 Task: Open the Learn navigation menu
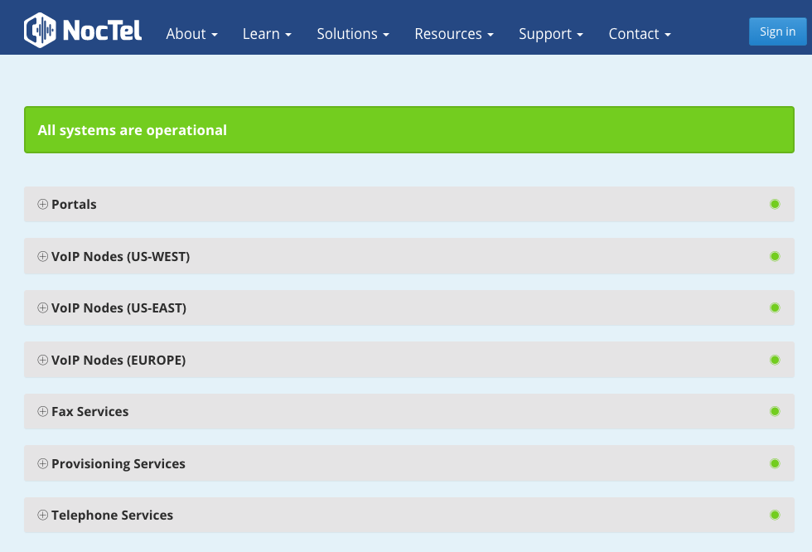267,34
